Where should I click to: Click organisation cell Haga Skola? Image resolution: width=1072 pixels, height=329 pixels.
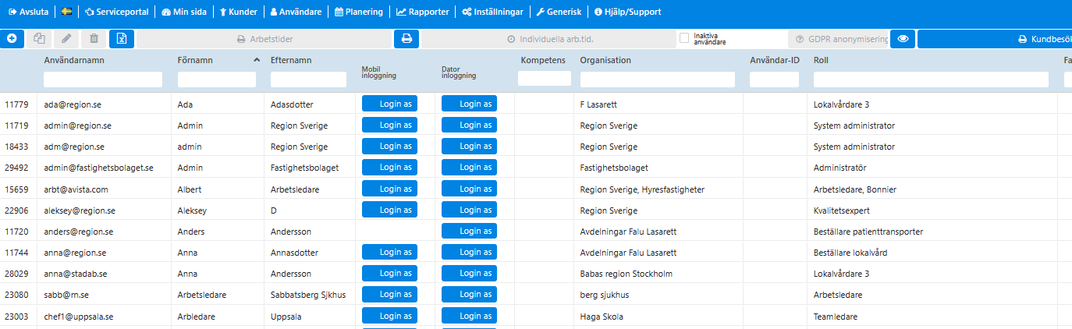tap(602, 316)
